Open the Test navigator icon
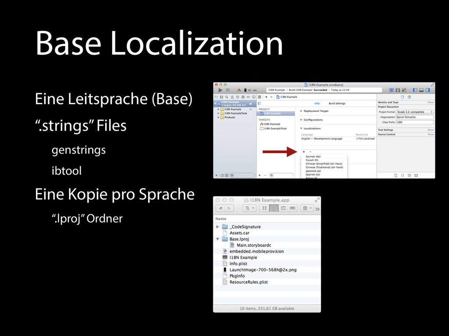 pyautogui.click(x=237, y=97)
